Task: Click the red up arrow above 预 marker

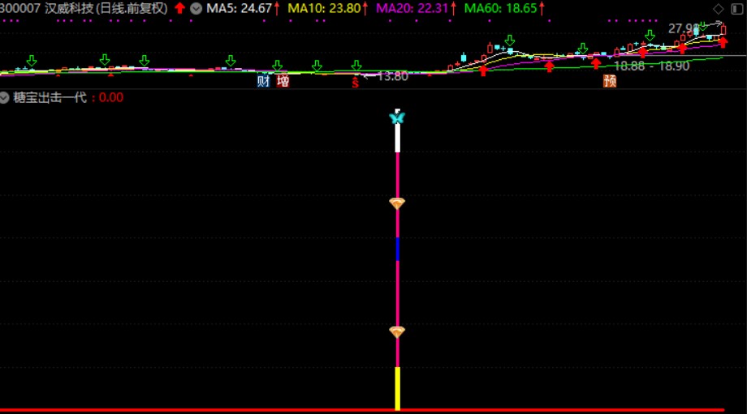Action: (596, 63)
